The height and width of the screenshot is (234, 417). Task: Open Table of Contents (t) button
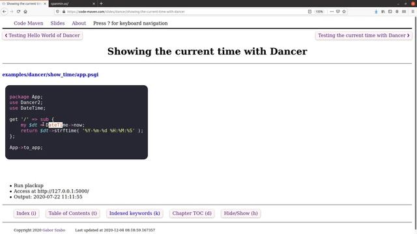coord(72,213)
